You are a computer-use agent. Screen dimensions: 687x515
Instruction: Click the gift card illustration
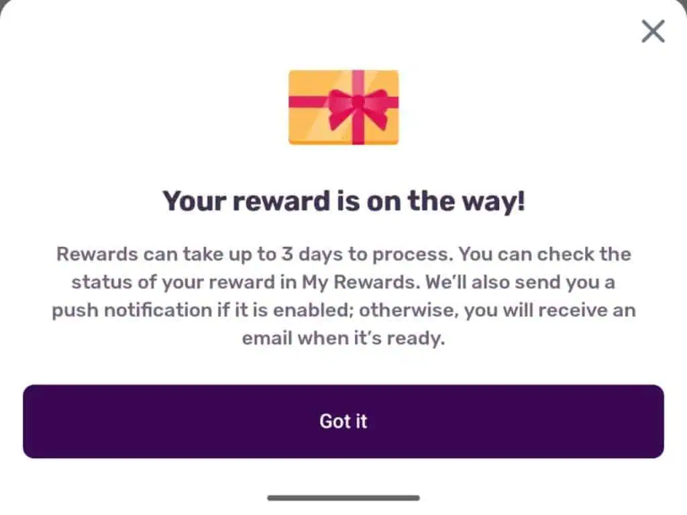pos(343,107)
